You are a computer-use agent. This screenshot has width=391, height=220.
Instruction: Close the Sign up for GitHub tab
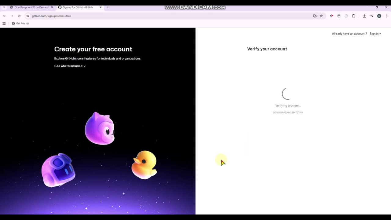pyautogui.click(x=100, y=7)
